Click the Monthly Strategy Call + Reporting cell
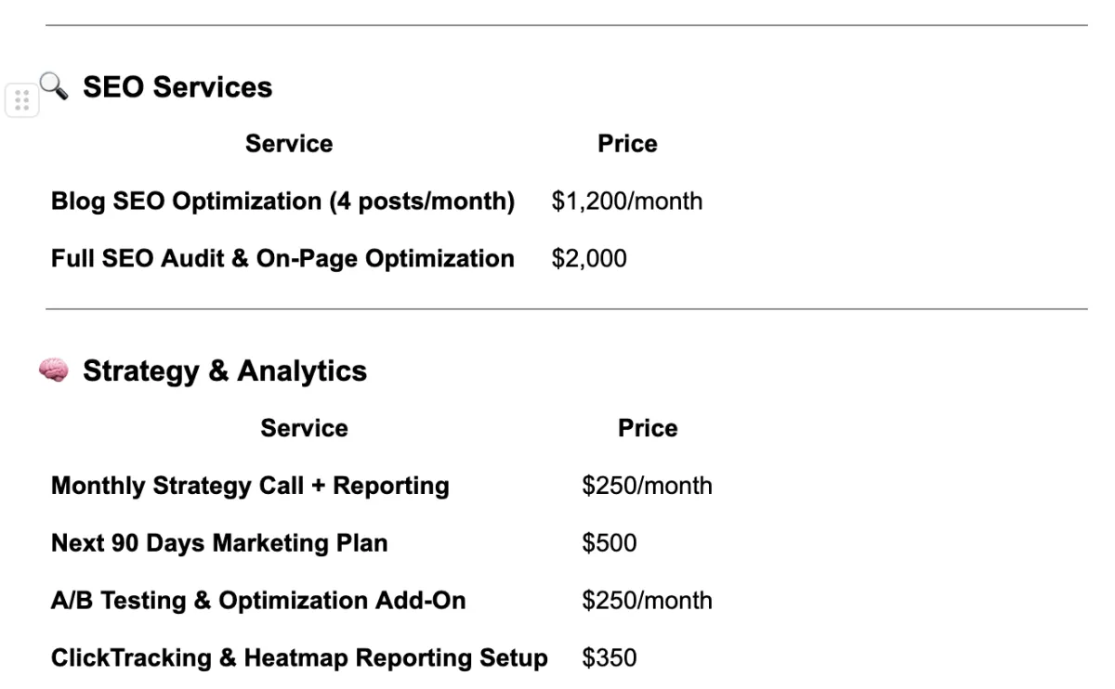The image size is (1115, 689). pyautogui.click(x=250, y=486)
